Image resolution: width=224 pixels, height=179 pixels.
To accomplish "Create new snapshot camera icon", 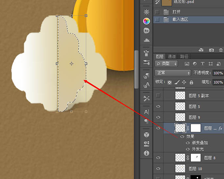I will [212, 50].
